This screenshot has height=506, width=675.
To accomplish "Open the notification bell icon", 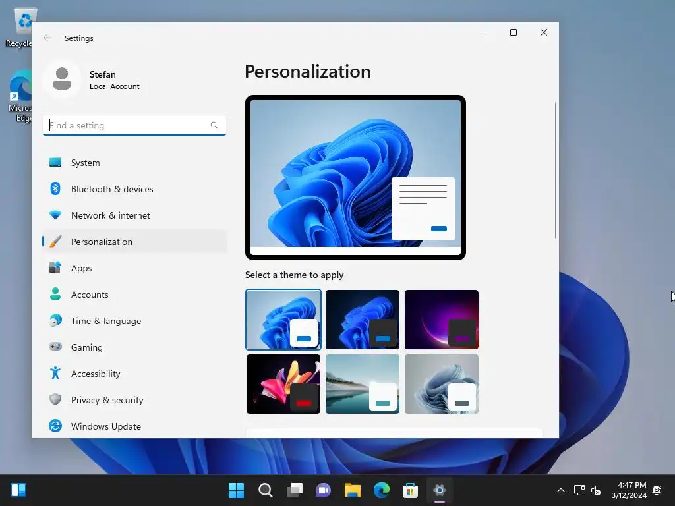I will click(657, 490).
